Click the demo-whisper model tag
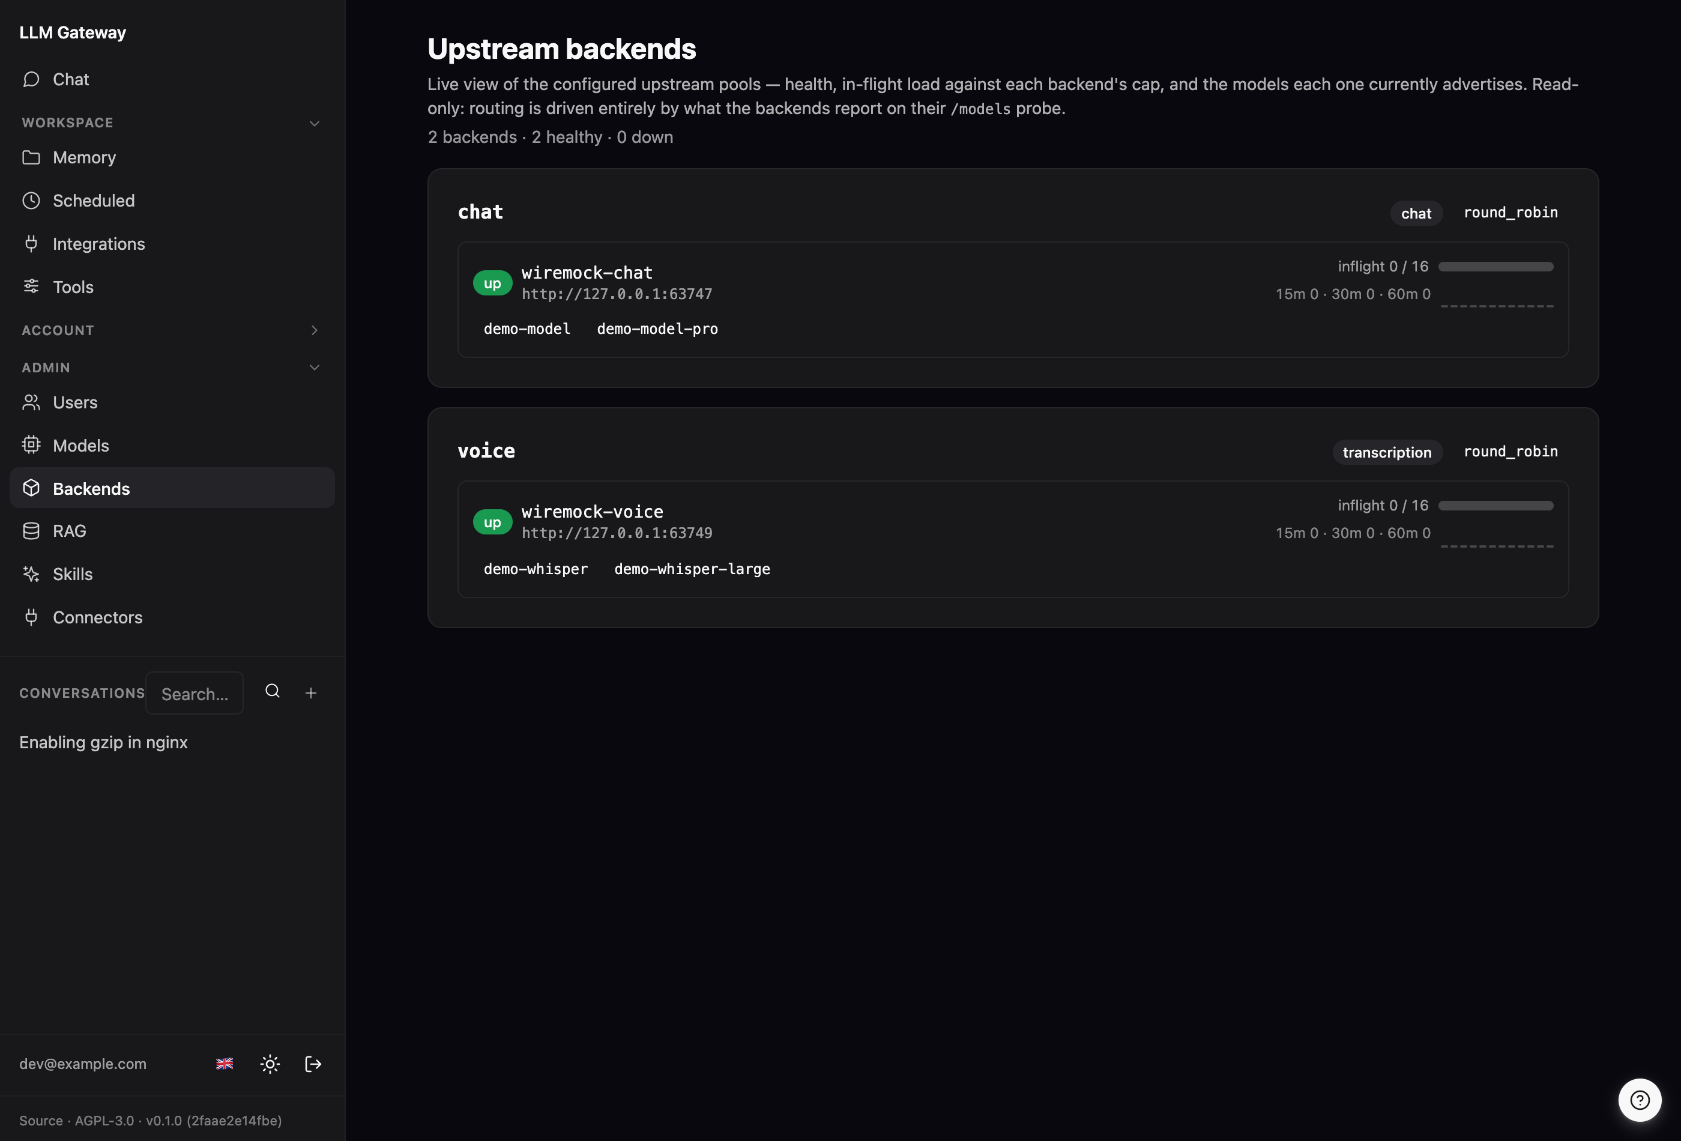Viewport: 1681px width, 1141px height. (x=536, y=569)
